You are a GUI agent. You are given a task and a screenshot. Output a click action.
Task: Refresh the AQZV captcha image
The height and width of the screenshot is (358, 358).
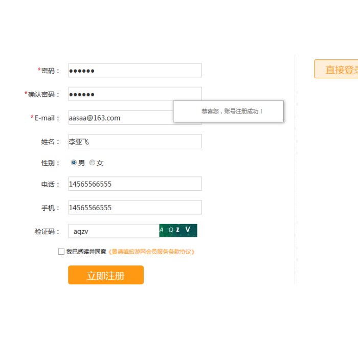[178, 231]
